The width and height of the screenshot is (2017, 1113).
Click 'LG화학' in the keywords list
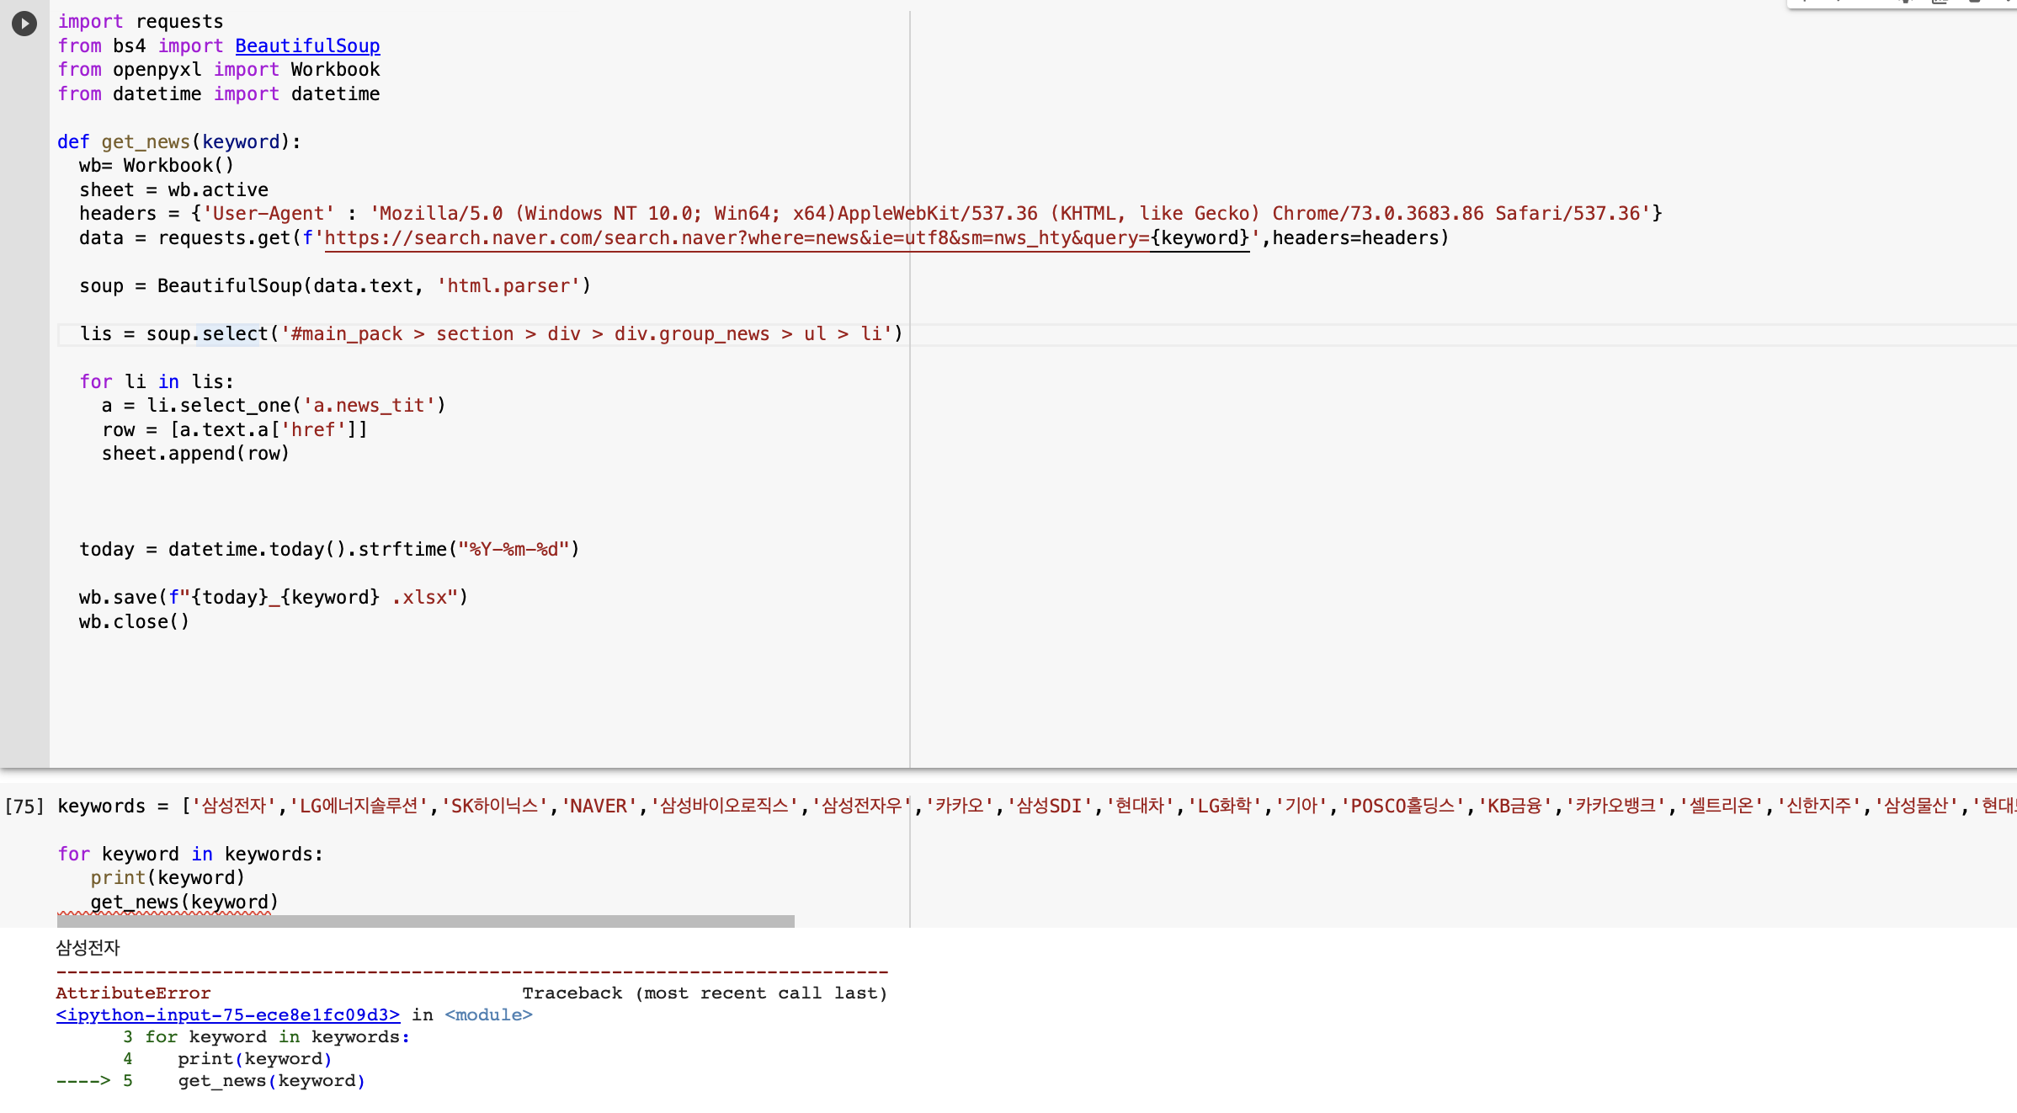(1224, 807)
